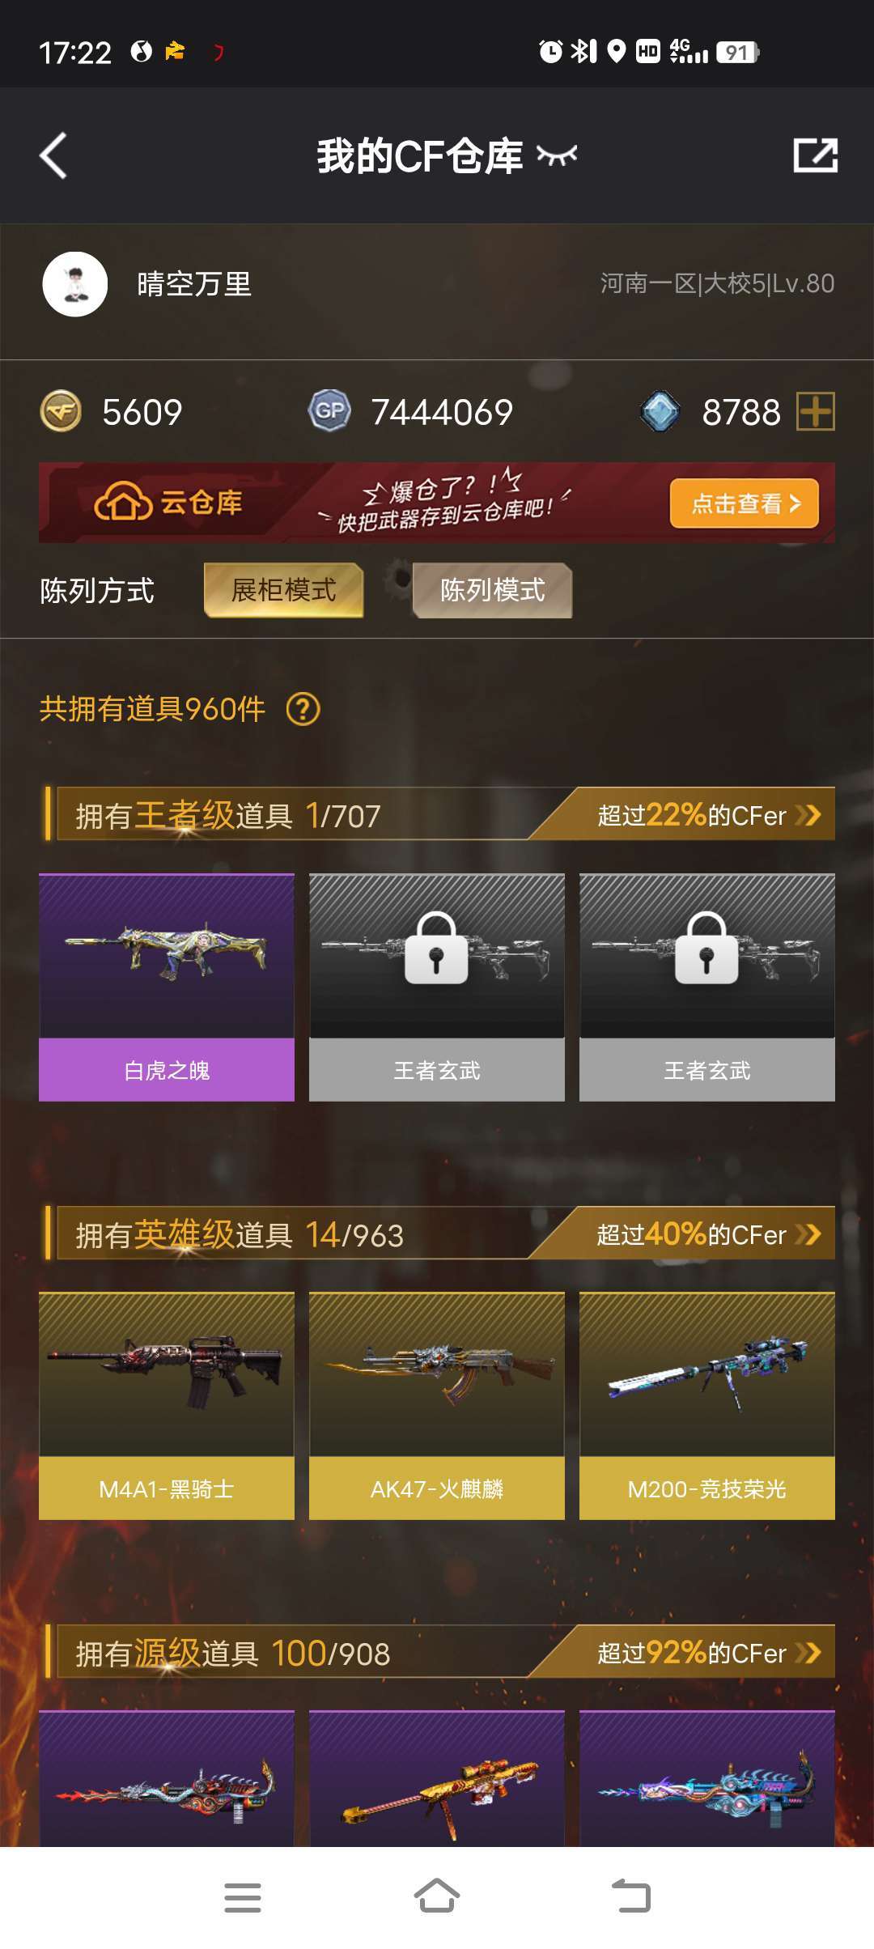This screenshot has width=874, height=1949.
Task: Tap the GP currency icon
Action: tap(329, 411)
